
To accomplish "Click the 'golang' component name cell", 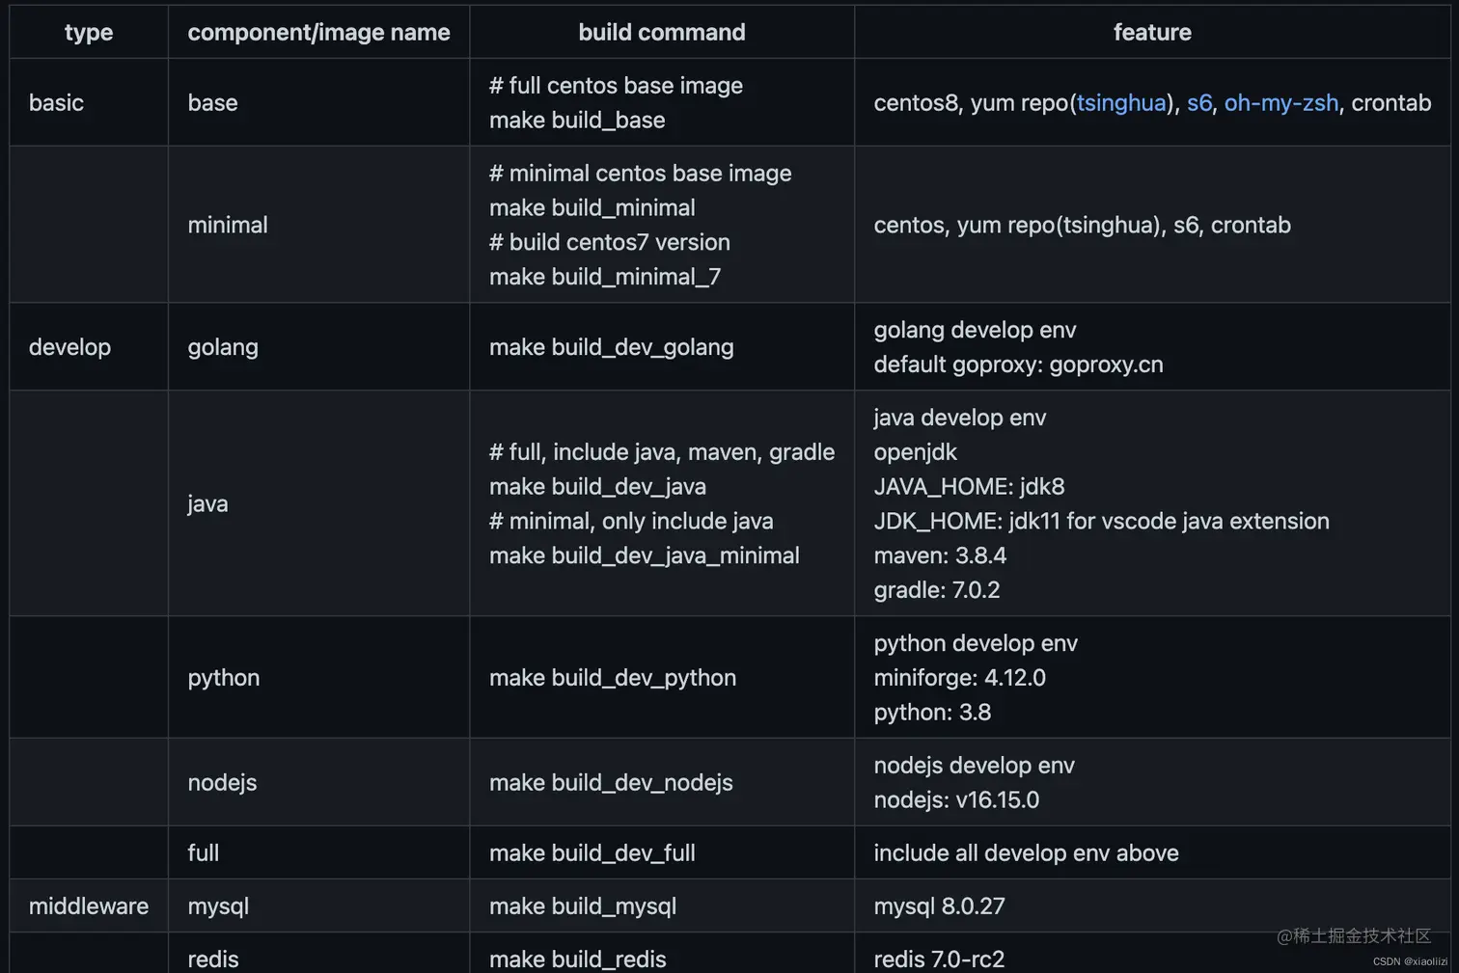I will [318, 347].
